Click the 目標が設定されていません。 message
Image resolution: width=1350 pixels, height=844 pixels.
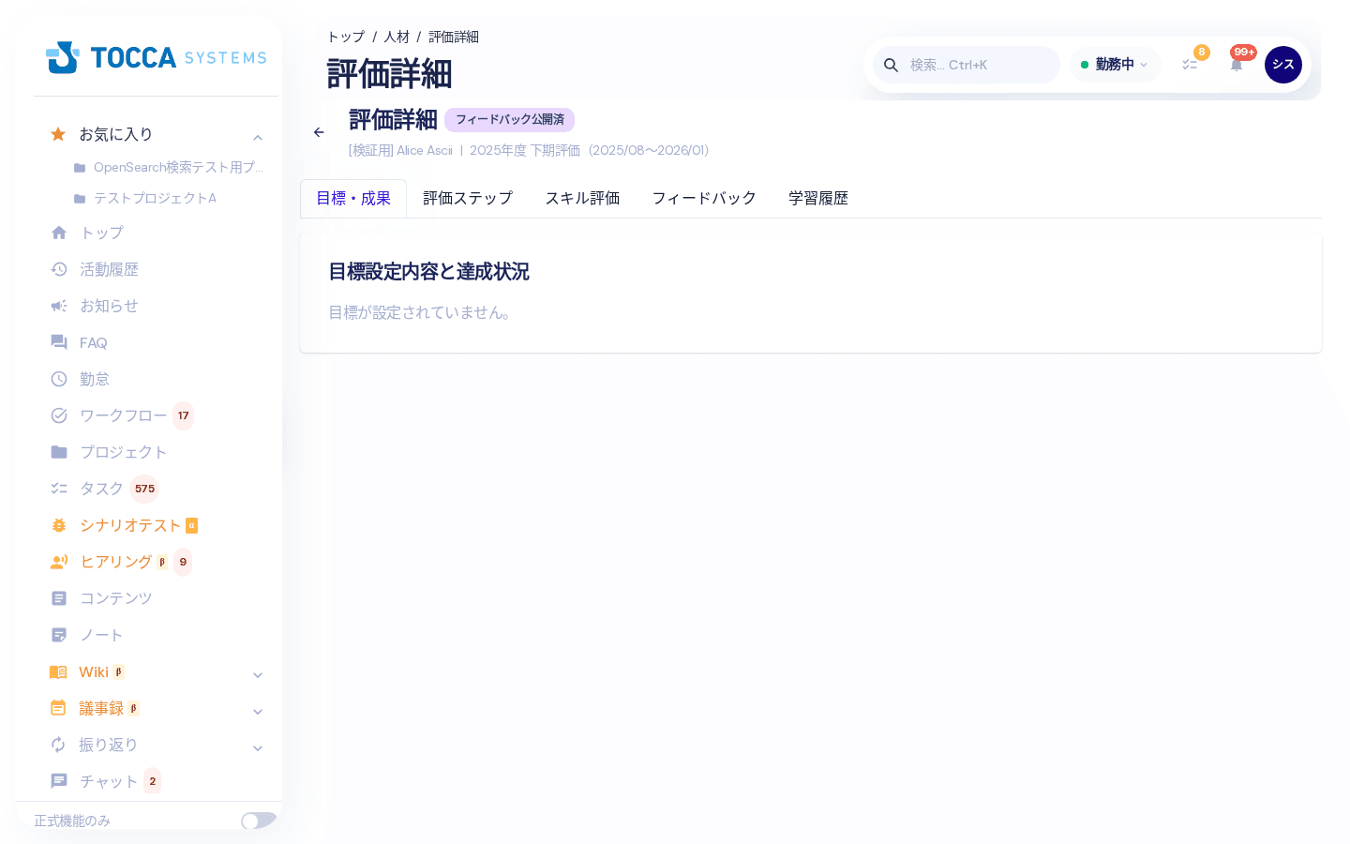coord(420,312)
